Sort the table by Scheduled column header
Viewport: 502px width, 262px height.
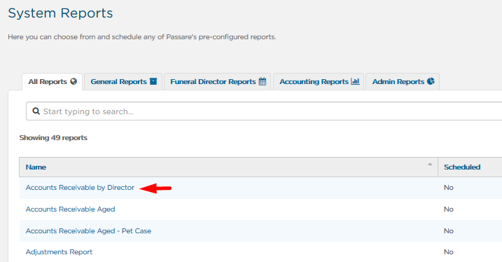click(462, 167)
